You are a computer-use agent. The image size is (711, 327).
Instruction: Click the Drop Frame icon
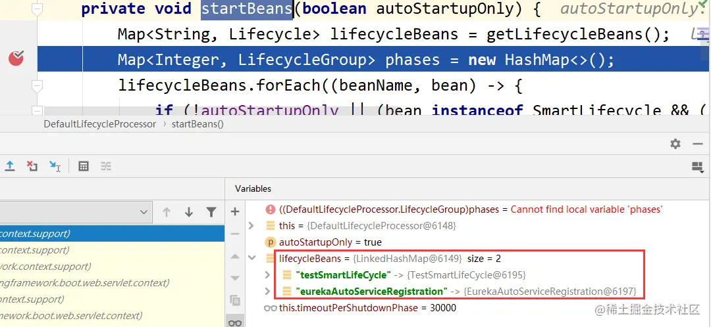pos(32,166)
